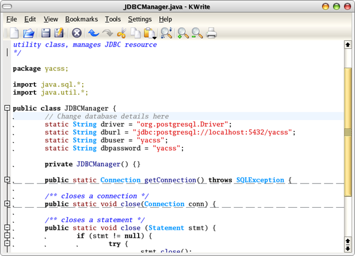355x256 pixels.
Task: Close the document with the X icon
Action: [77, 34]
